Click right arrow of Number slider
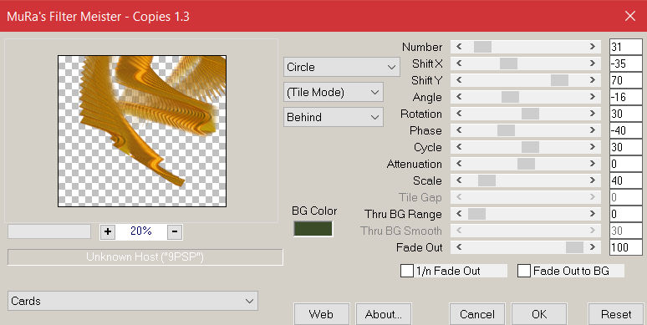 pyautogui.click(x=593, y=47)
